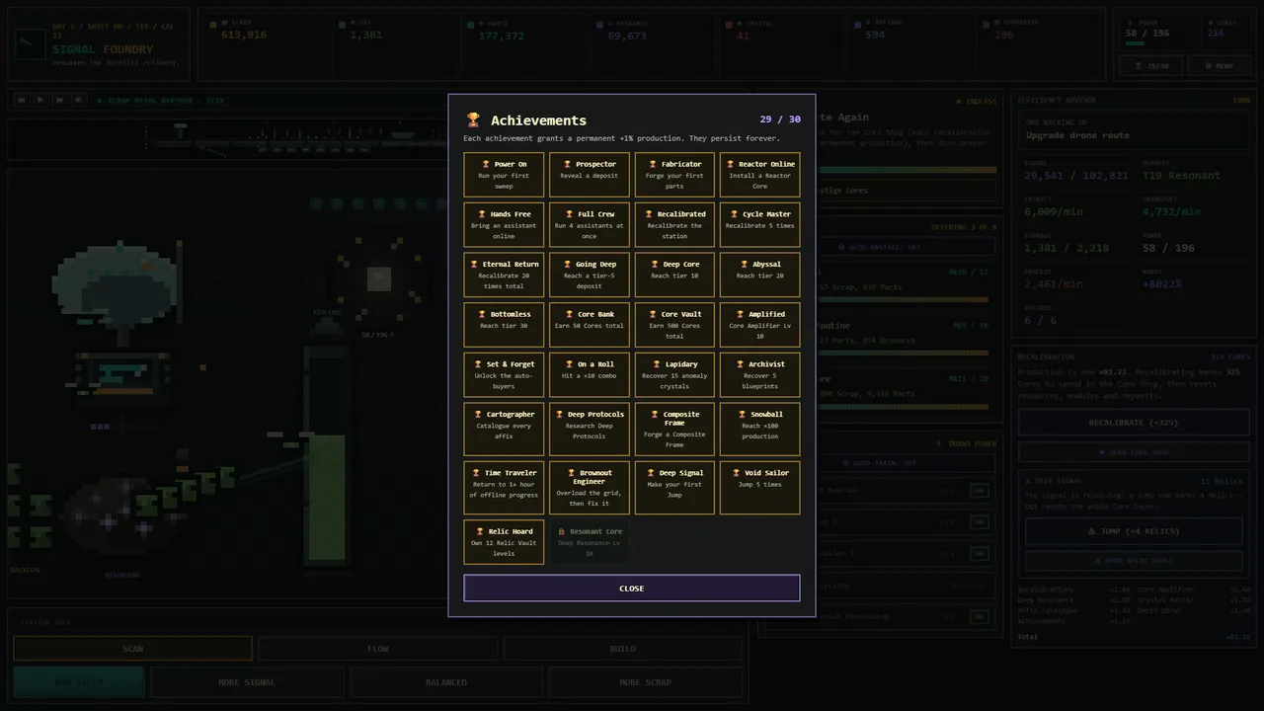The width and height of the screenshot is (1264, 711).
Task: Choose the More Scrap option
Action: (645, 682)
